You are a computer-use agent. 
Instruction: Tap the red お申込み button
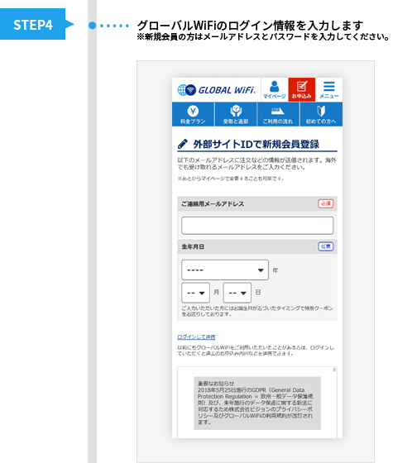tap(301, 90)
